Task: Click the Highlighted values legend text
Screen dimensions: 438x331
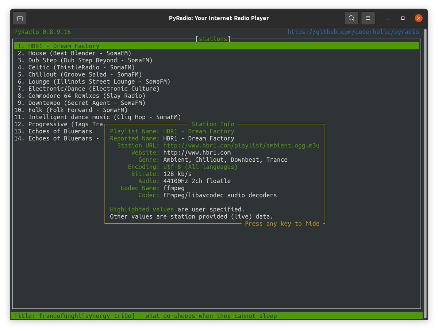Action: pyautogui.click(x=142, y=209)
